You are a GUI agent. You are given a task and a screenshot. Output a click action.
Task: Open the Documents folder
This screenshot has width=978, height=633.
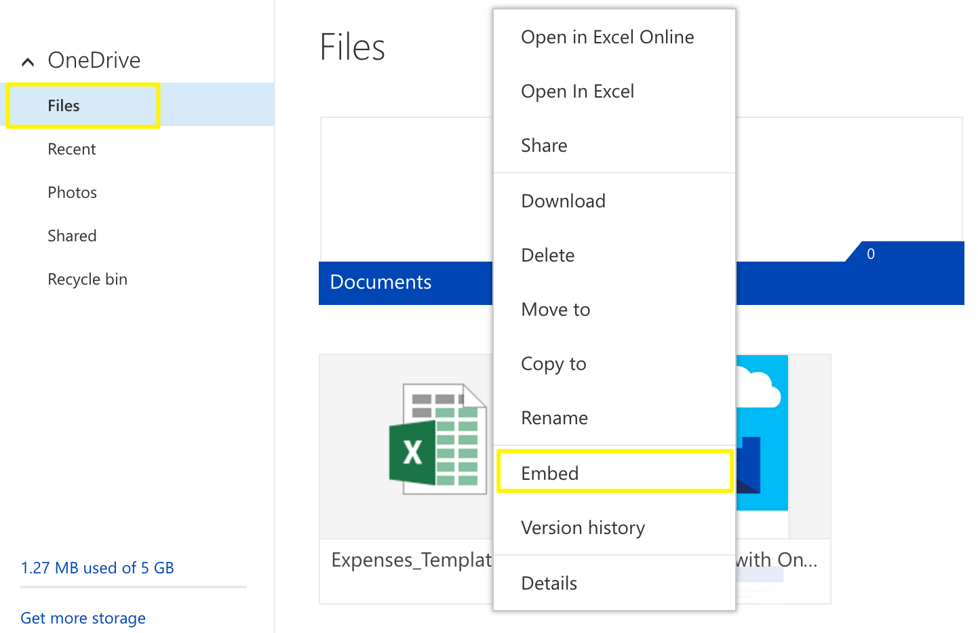[x=380, y=282]
